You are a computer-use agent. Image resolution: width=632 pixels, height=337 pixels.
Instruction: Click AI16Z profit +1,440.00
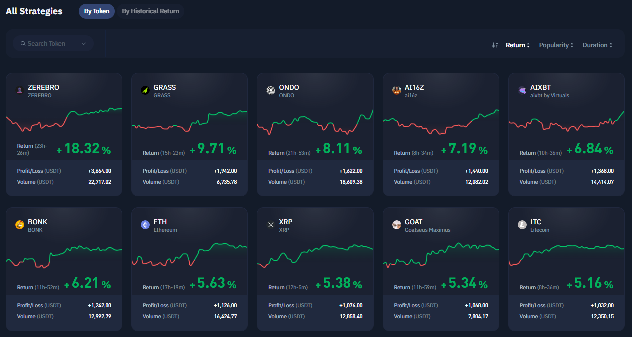[477, 171]
